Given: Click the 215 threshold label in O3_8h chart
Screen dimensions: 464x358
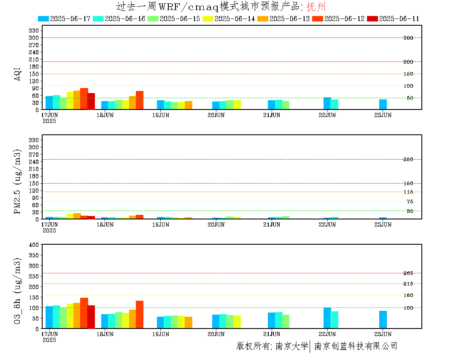Looking at the screenshot, I should [408, 284].
